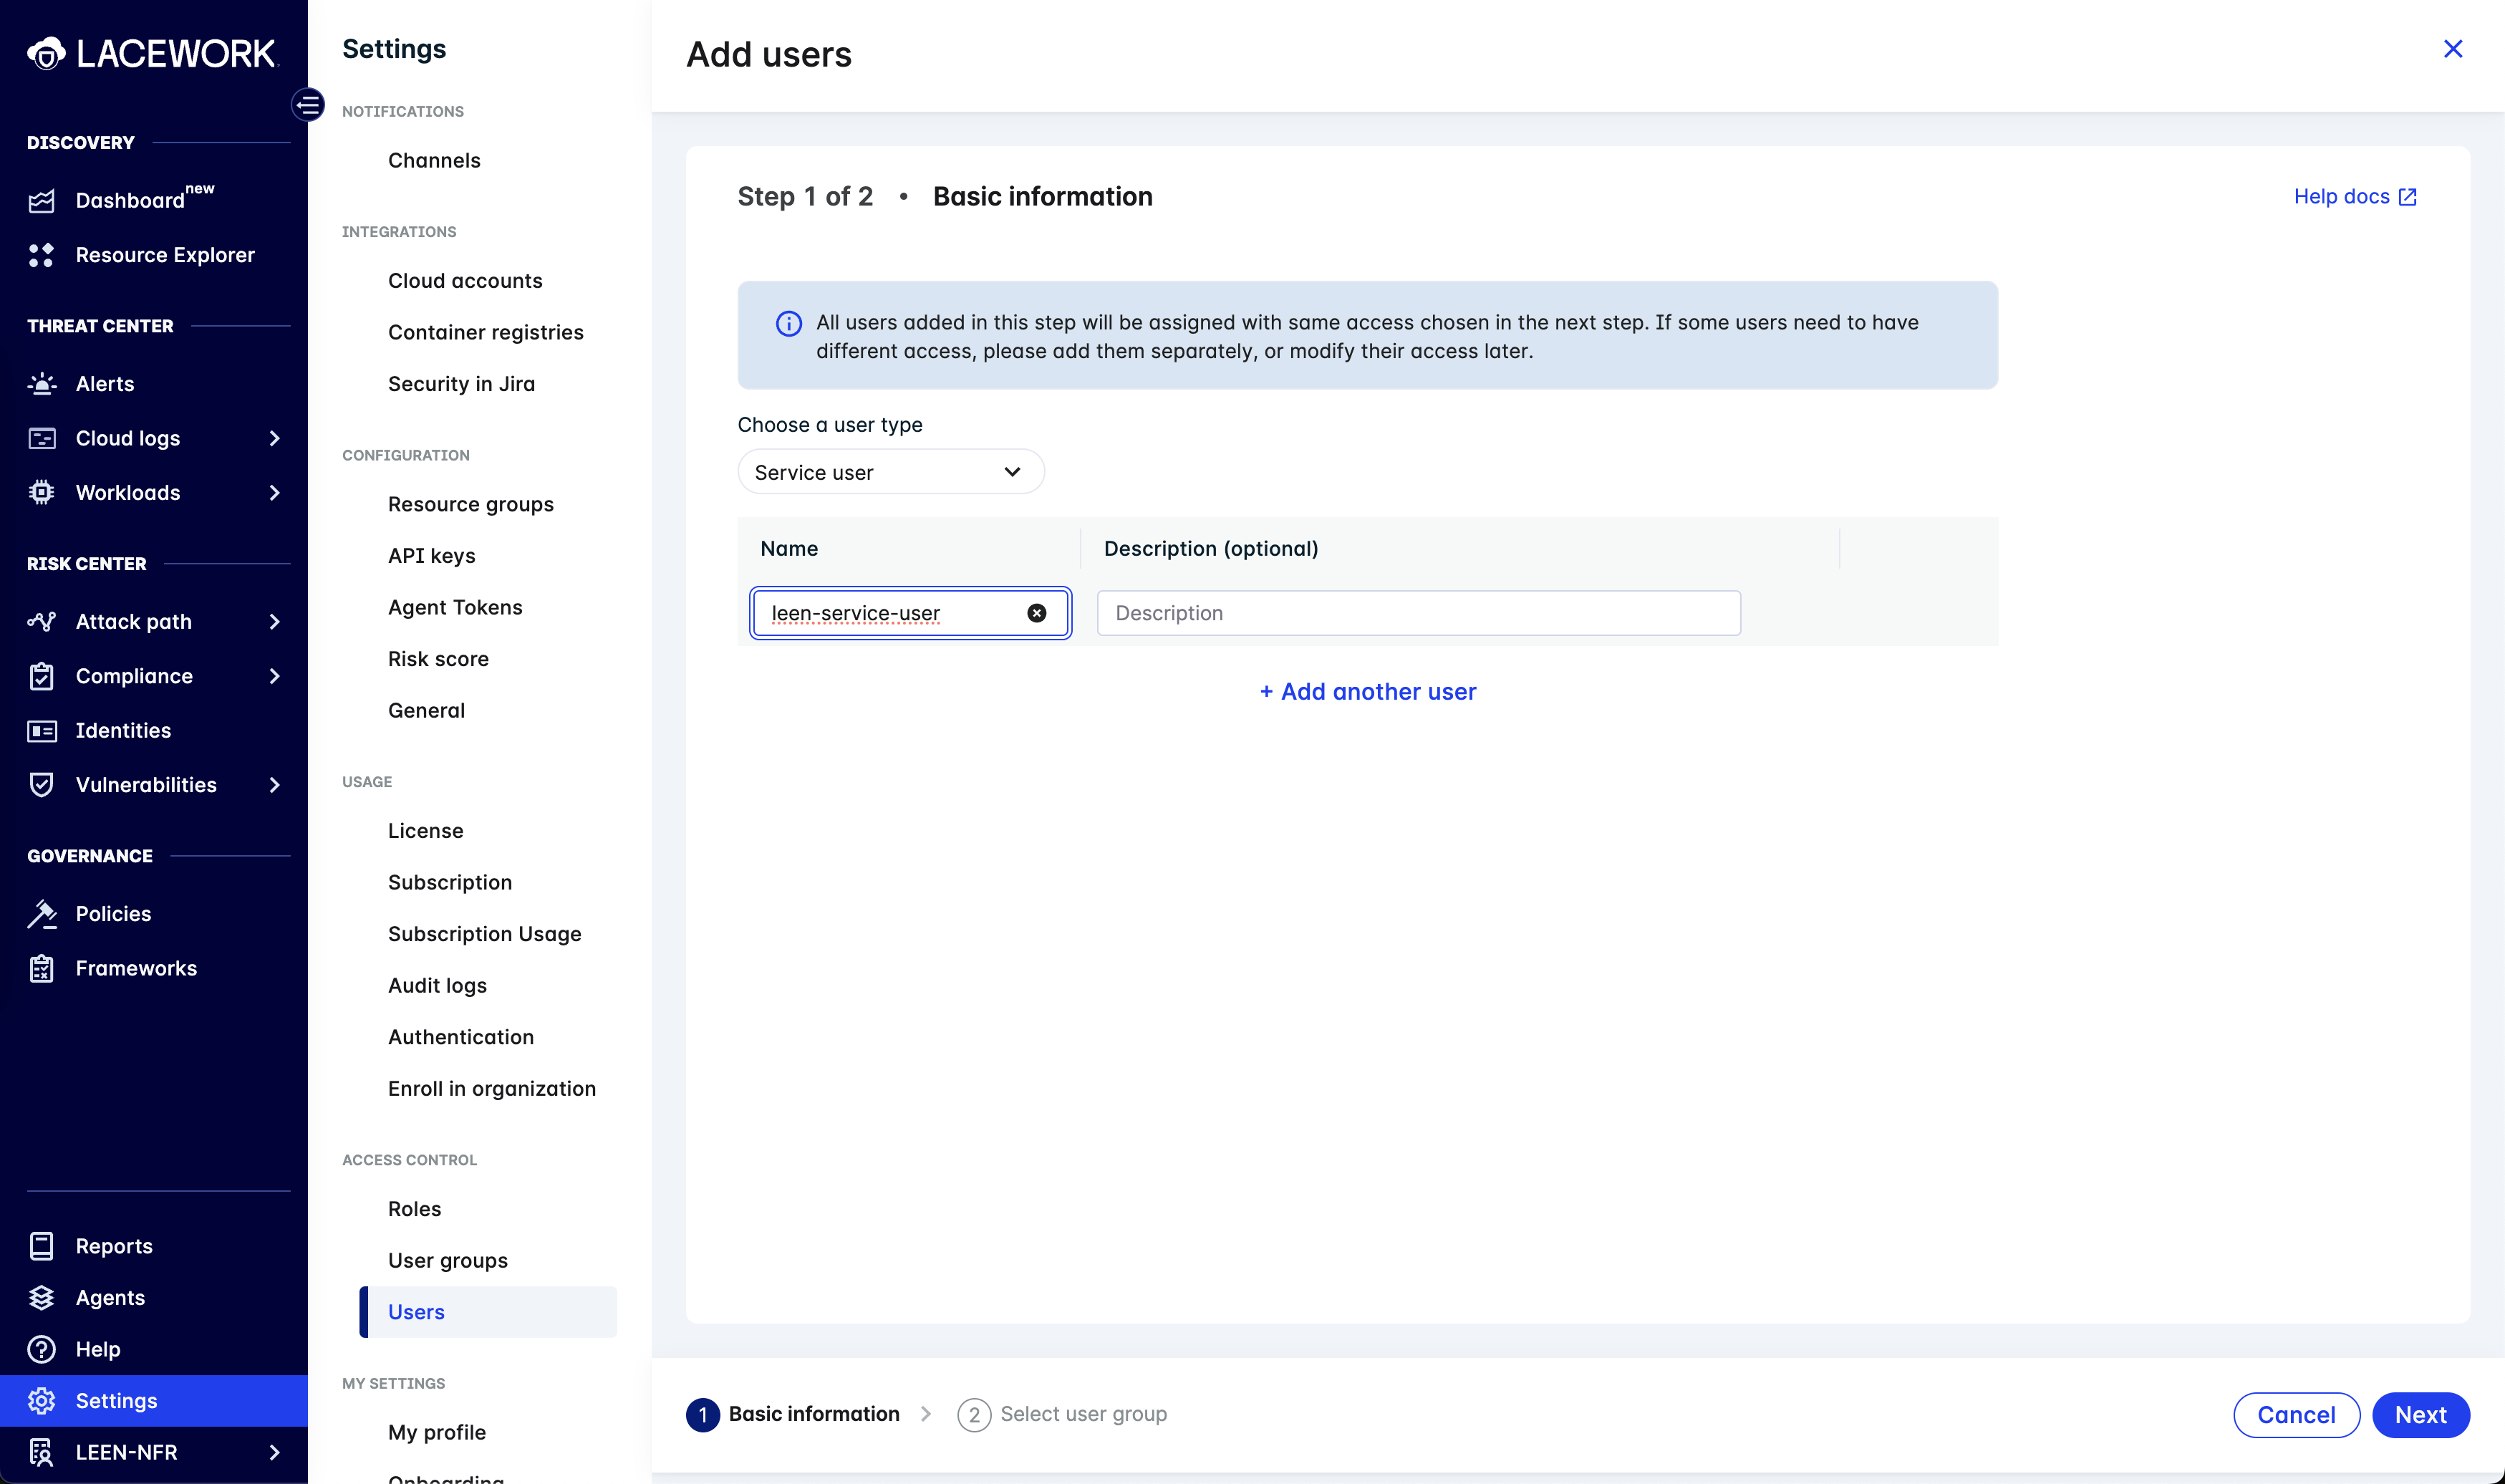Expand the Cloud logs submenu chevron
This screenshot has width=2505, height=1484.
[275, 438]
